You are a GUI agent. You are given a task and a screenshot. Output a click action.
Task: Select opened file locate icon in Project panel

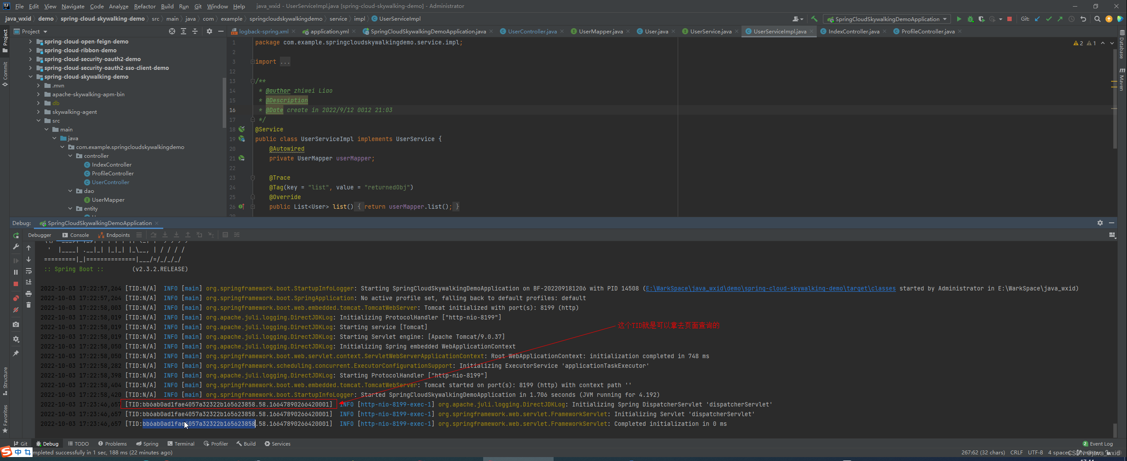tap(172, 31)
